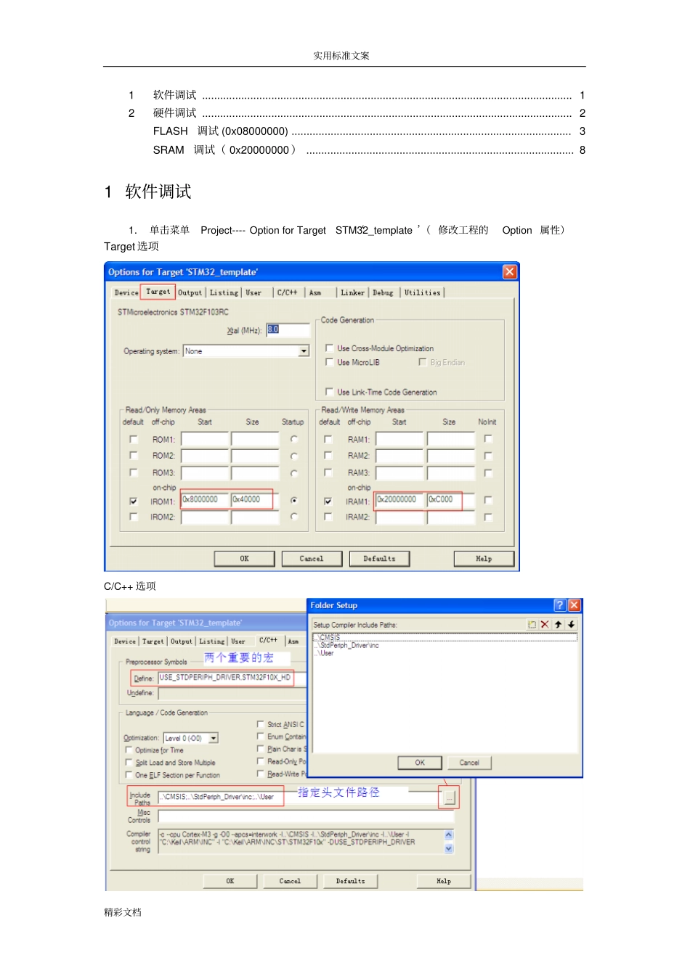This screenshot has width=690, height=976.
Task: Click the Include Paths text field
Action: point(298,797)
